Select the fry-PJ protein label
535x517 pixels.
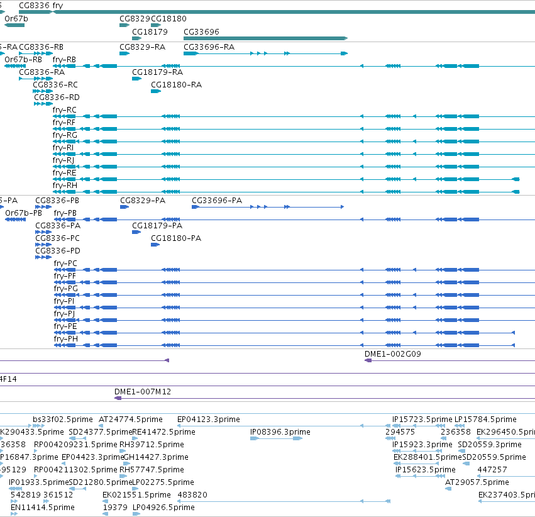[x=65, y=314]
